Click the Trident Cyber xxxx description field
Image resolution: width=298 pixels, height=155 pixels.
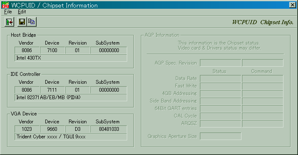point(71,137)
